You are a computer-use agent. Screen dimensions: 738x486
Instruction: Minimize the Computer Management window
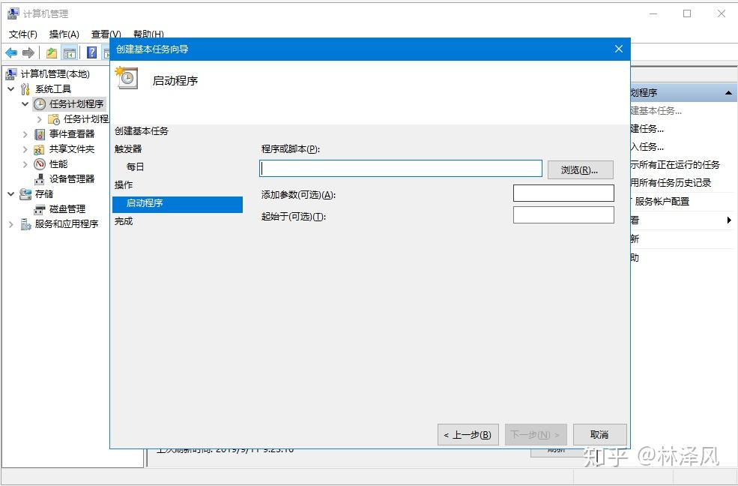click(653, 13)
